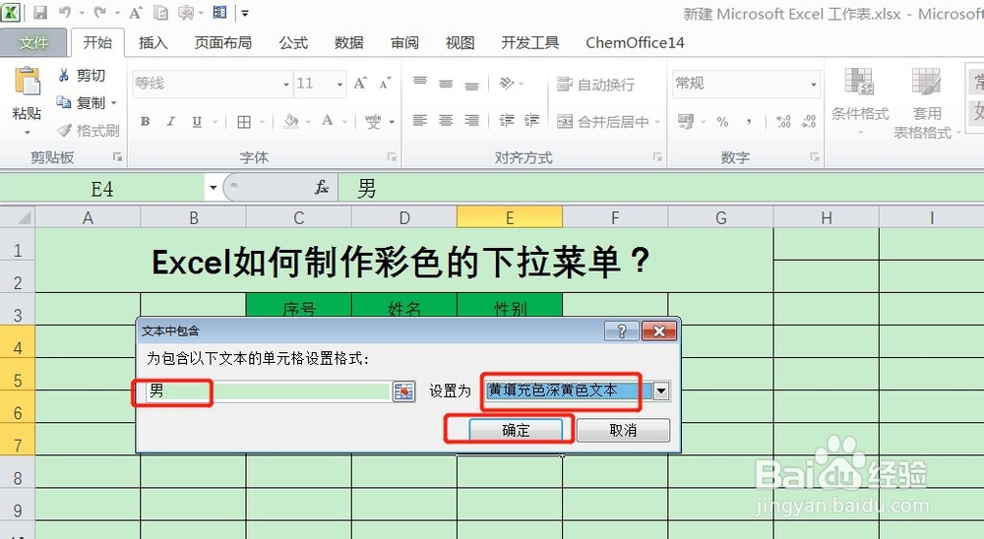Viewport: 984px width, 539px height.
Task: Apply comma style format
Action: (x=749, y=122)
